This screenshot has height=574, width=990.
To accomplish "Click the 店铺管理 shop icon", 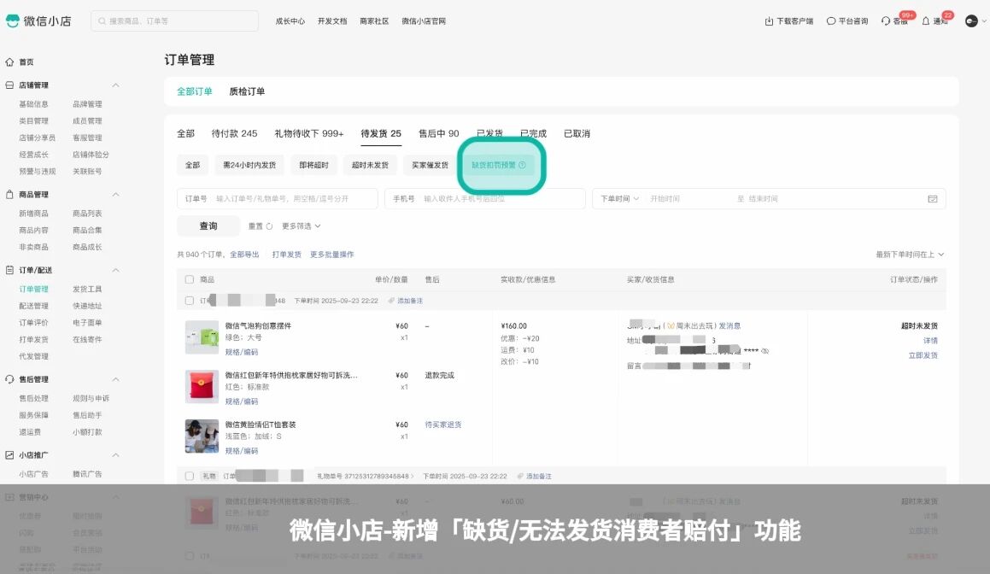I will point(9,85).
